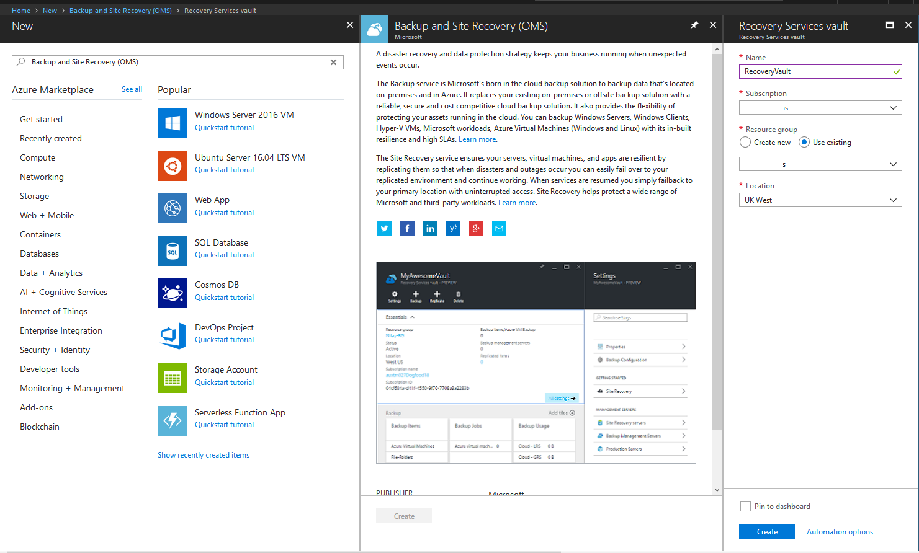The height and width of the screenshot is (553, 919).
Task: Close the Backup and Site Recovery blade
Action: (713, 25)
